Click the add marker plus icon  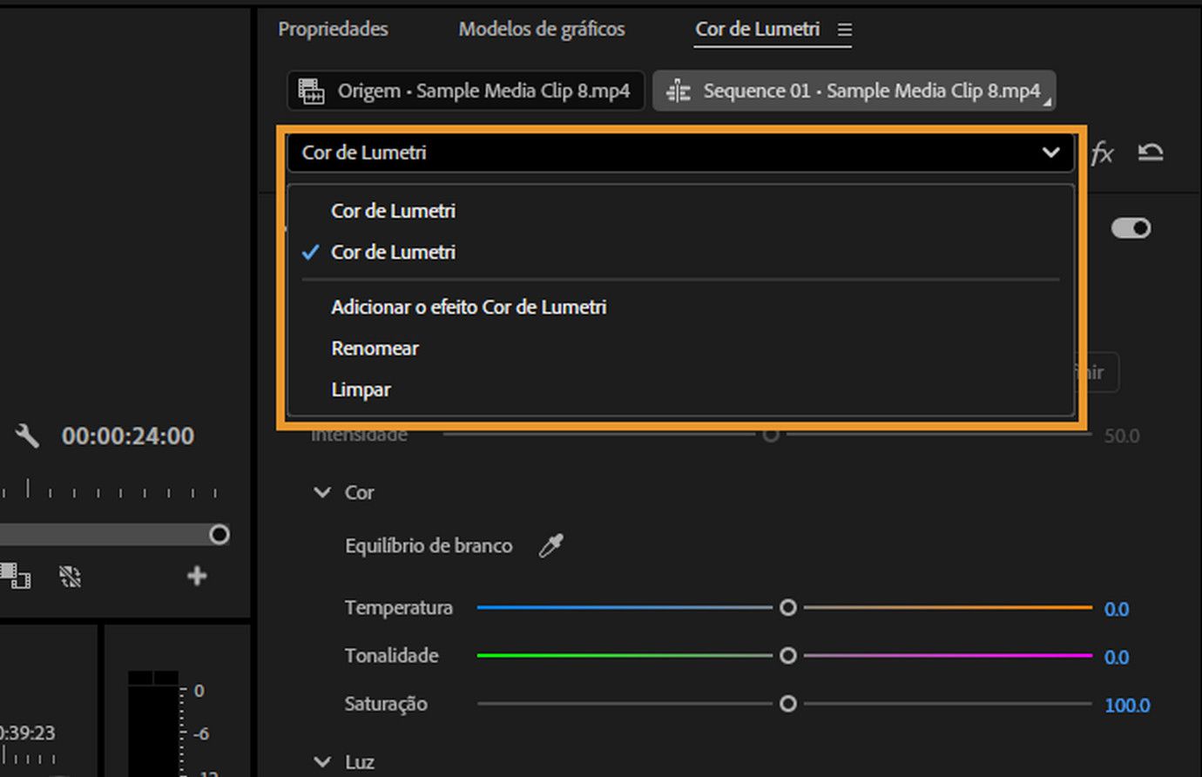(x=197, y=576)
